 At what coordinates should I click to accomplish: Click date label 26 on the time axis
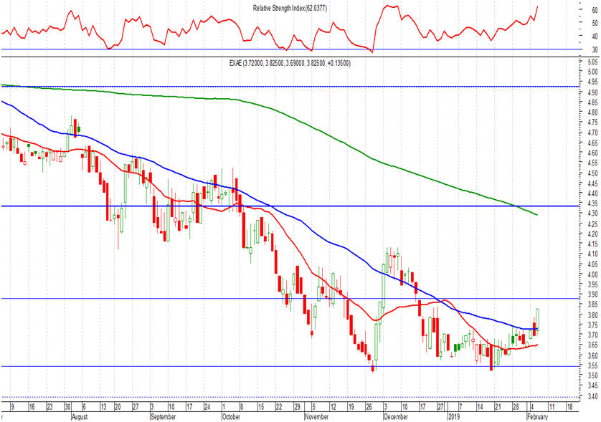(369, 407)
